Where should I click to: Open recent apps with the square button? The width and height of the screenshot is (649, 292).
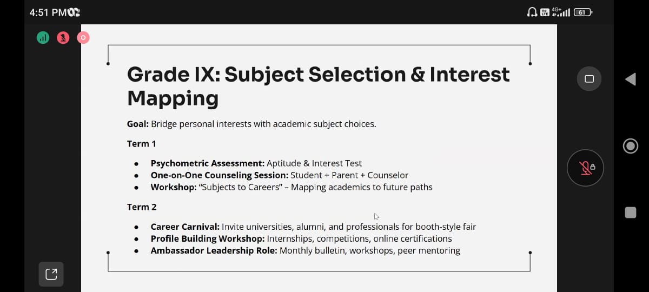click(631, 213)
